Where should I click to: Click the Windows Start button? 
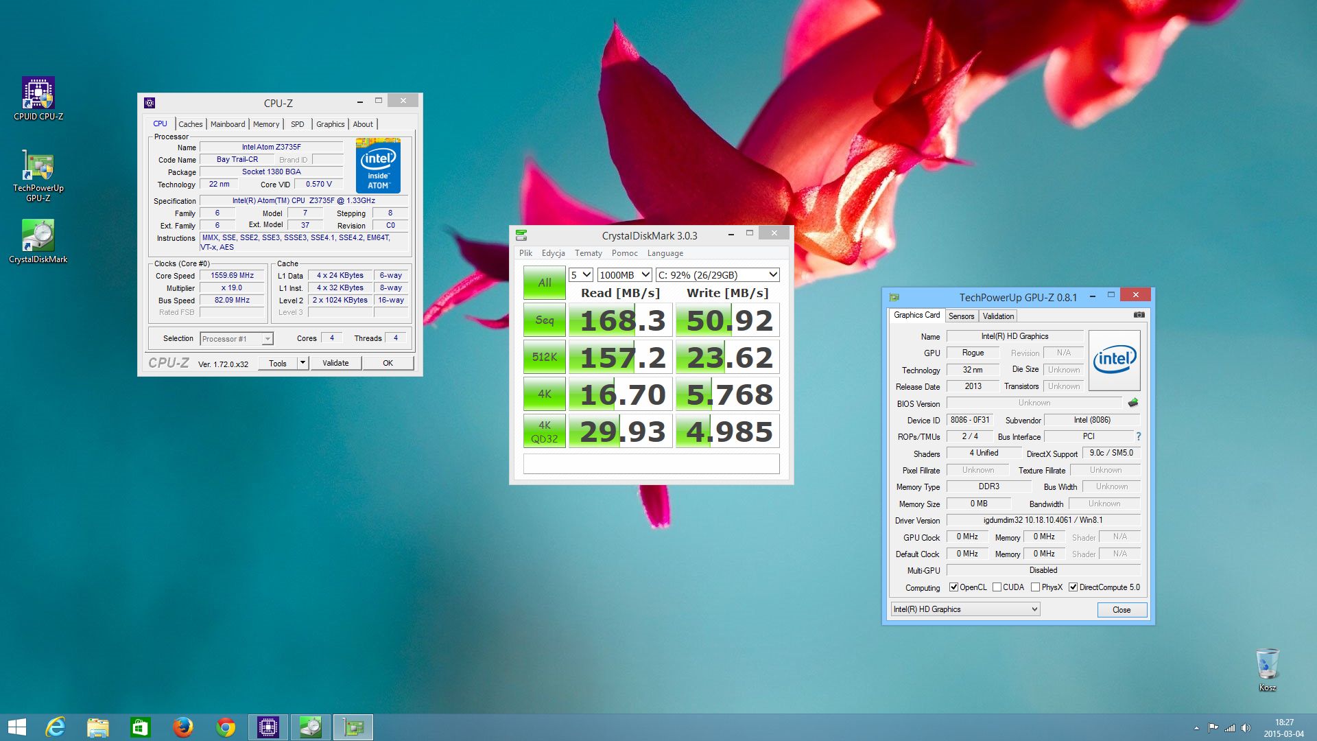click(16, 727)
